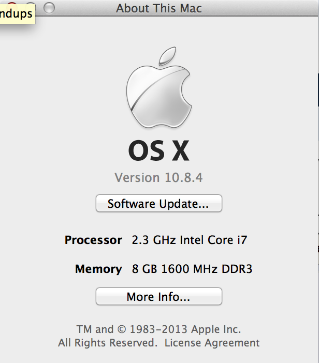Click the gray zoom window button
Screen dimensions: 319x363
click(49, 8)
